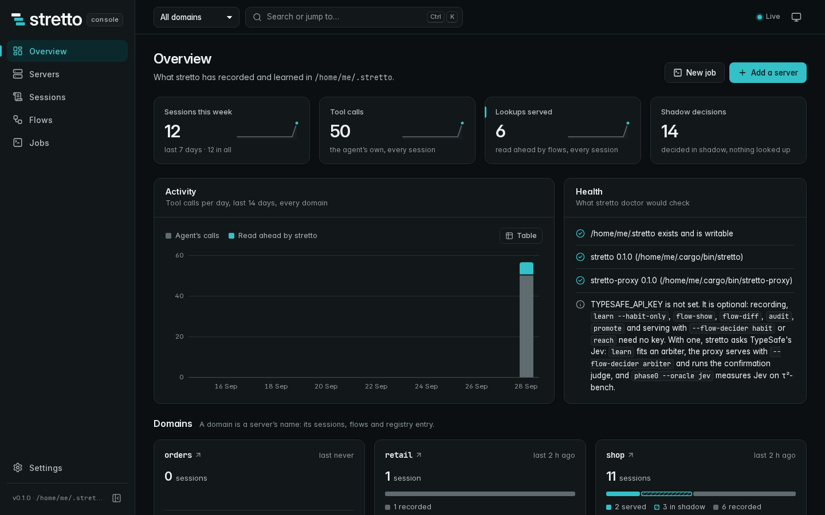Screen dimensions: 825x515
Task: Click the Jobs terminal icon in sidebar
Action: pyautogui.click(x=18, y=142)
